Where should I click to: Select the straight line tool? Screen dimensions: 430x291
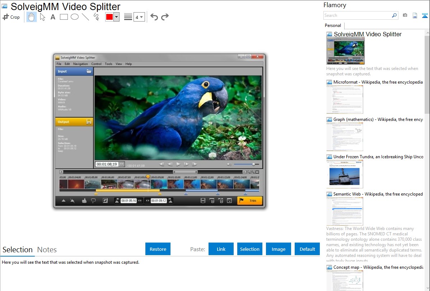click(85, 17)
